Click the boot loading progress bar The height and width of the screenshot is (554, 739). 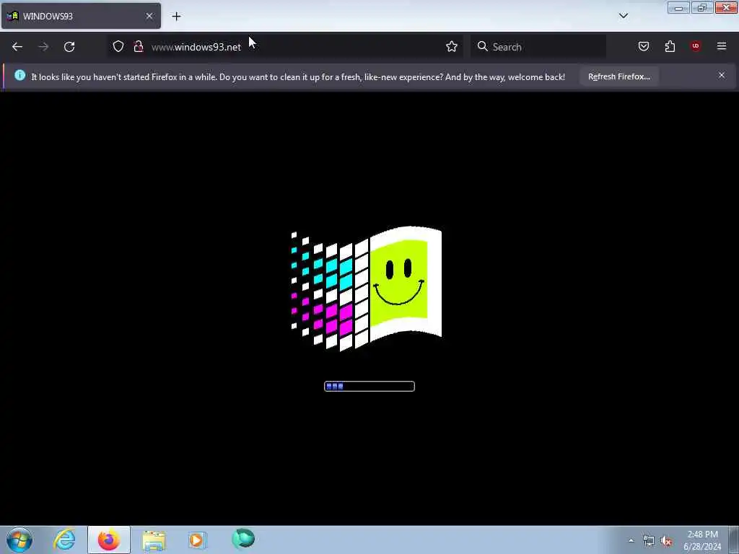coord(369,387)
